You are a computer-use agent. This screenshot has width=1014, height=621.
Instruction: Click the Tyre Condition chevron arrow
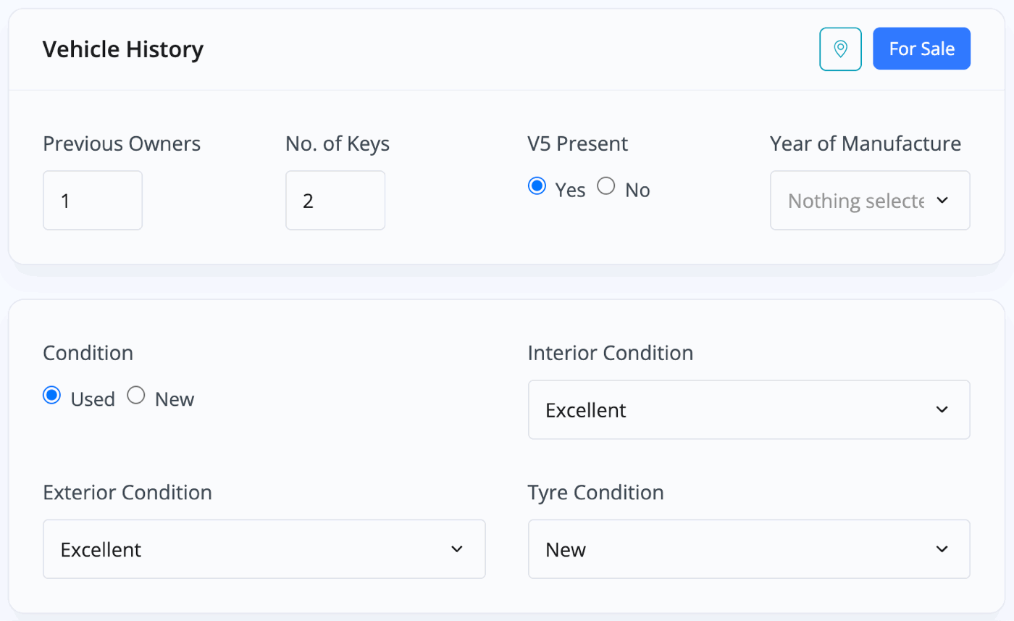tap(942, 549)
